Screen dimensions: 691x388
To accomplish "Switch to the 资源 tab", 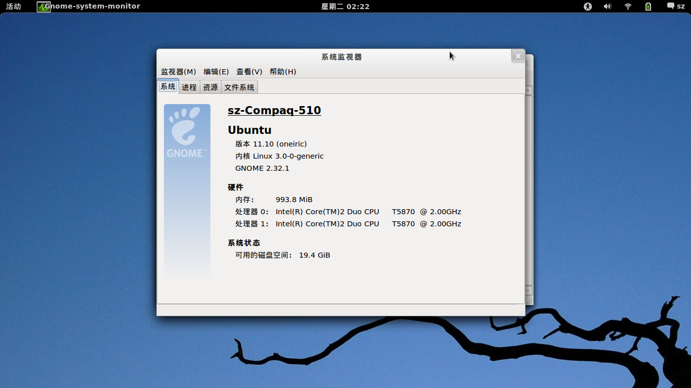I will click(x=210, y=87).
